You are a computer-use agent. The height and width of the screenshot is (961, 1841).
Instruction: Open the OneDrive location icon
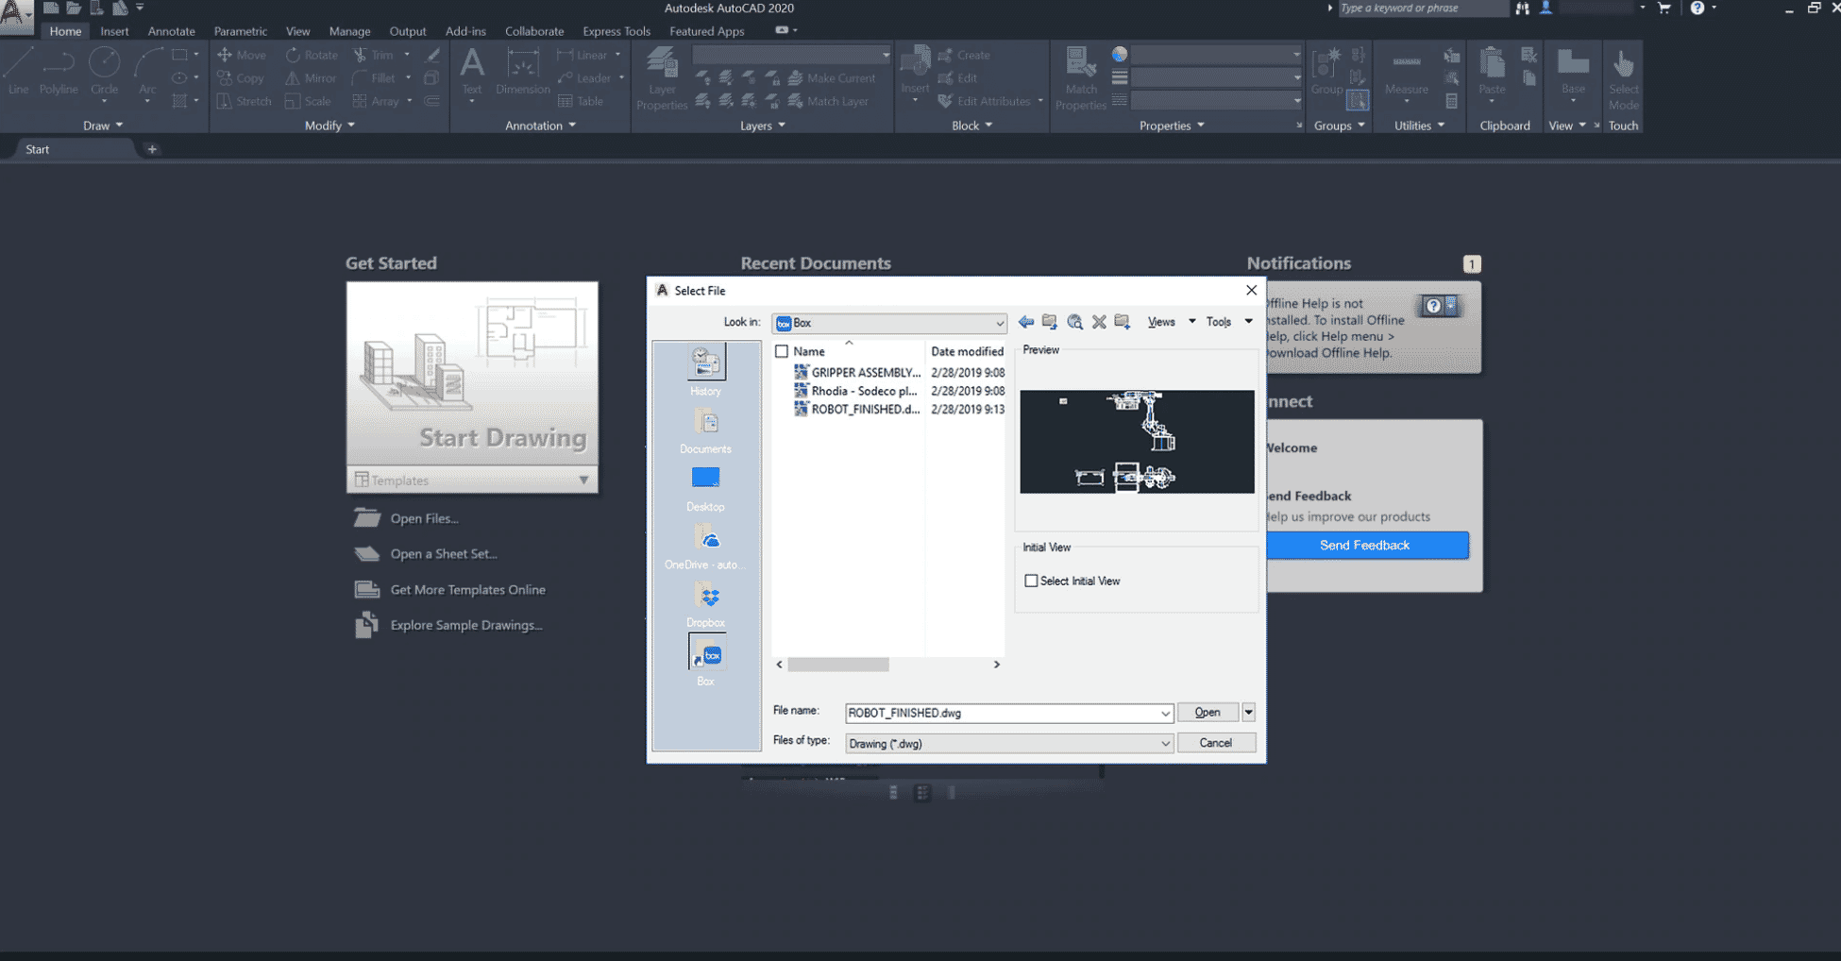[706, 540]
